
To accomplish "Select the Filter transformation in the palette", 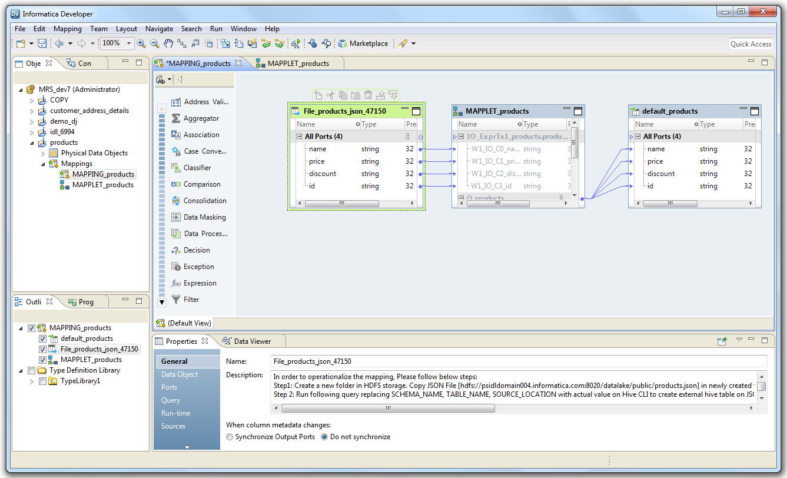I will 185,300.
